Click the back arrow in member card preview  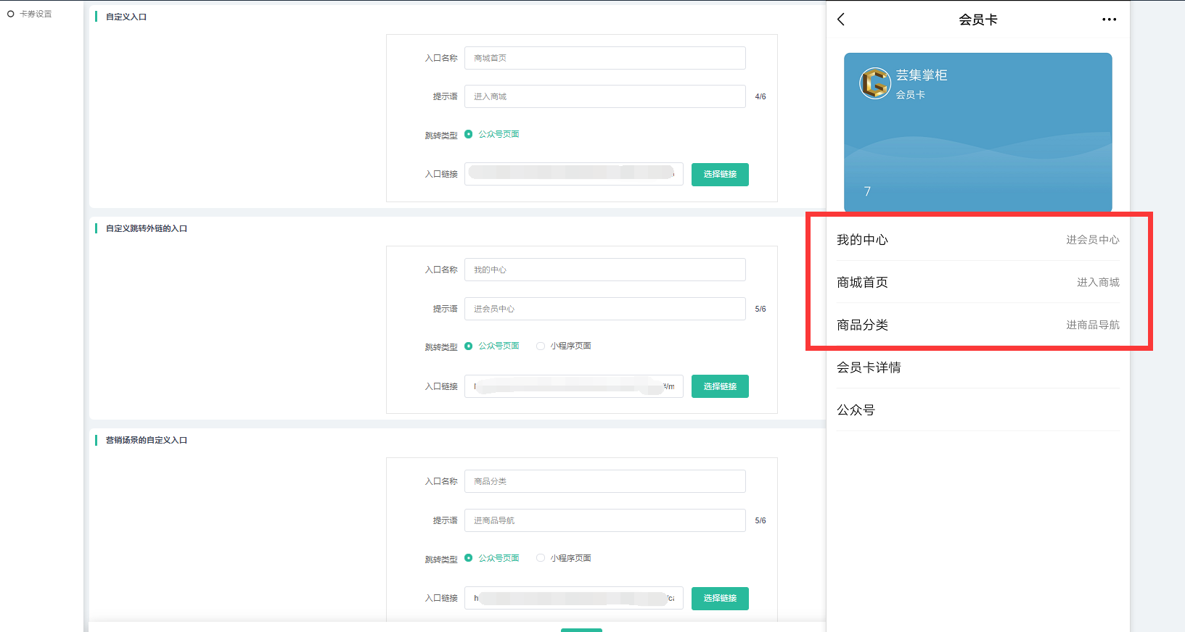tap(841, 20)
